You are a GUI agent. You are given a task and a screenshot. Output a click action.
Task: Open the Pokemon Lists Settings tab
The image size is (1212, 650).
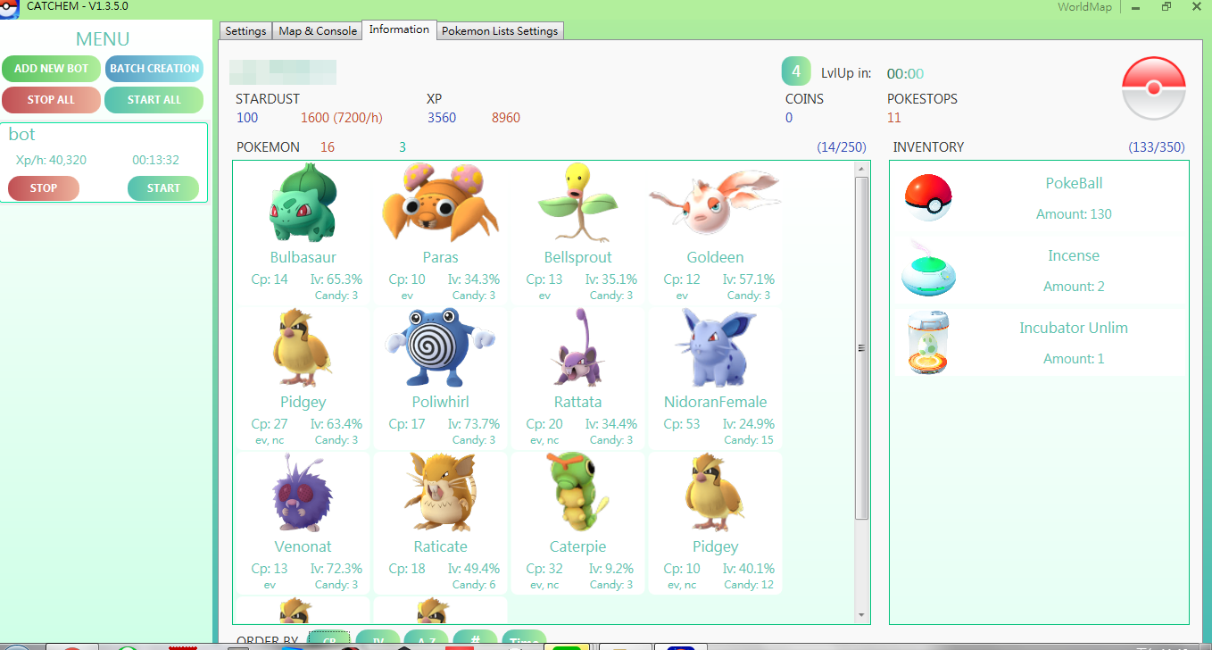click(x=500, y=31)
